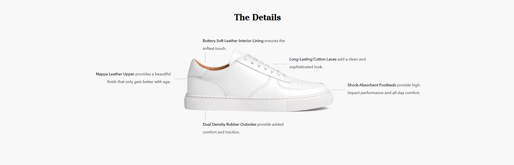
Task: Click "comfort and traction." description text
Action: tap(221, 132)
